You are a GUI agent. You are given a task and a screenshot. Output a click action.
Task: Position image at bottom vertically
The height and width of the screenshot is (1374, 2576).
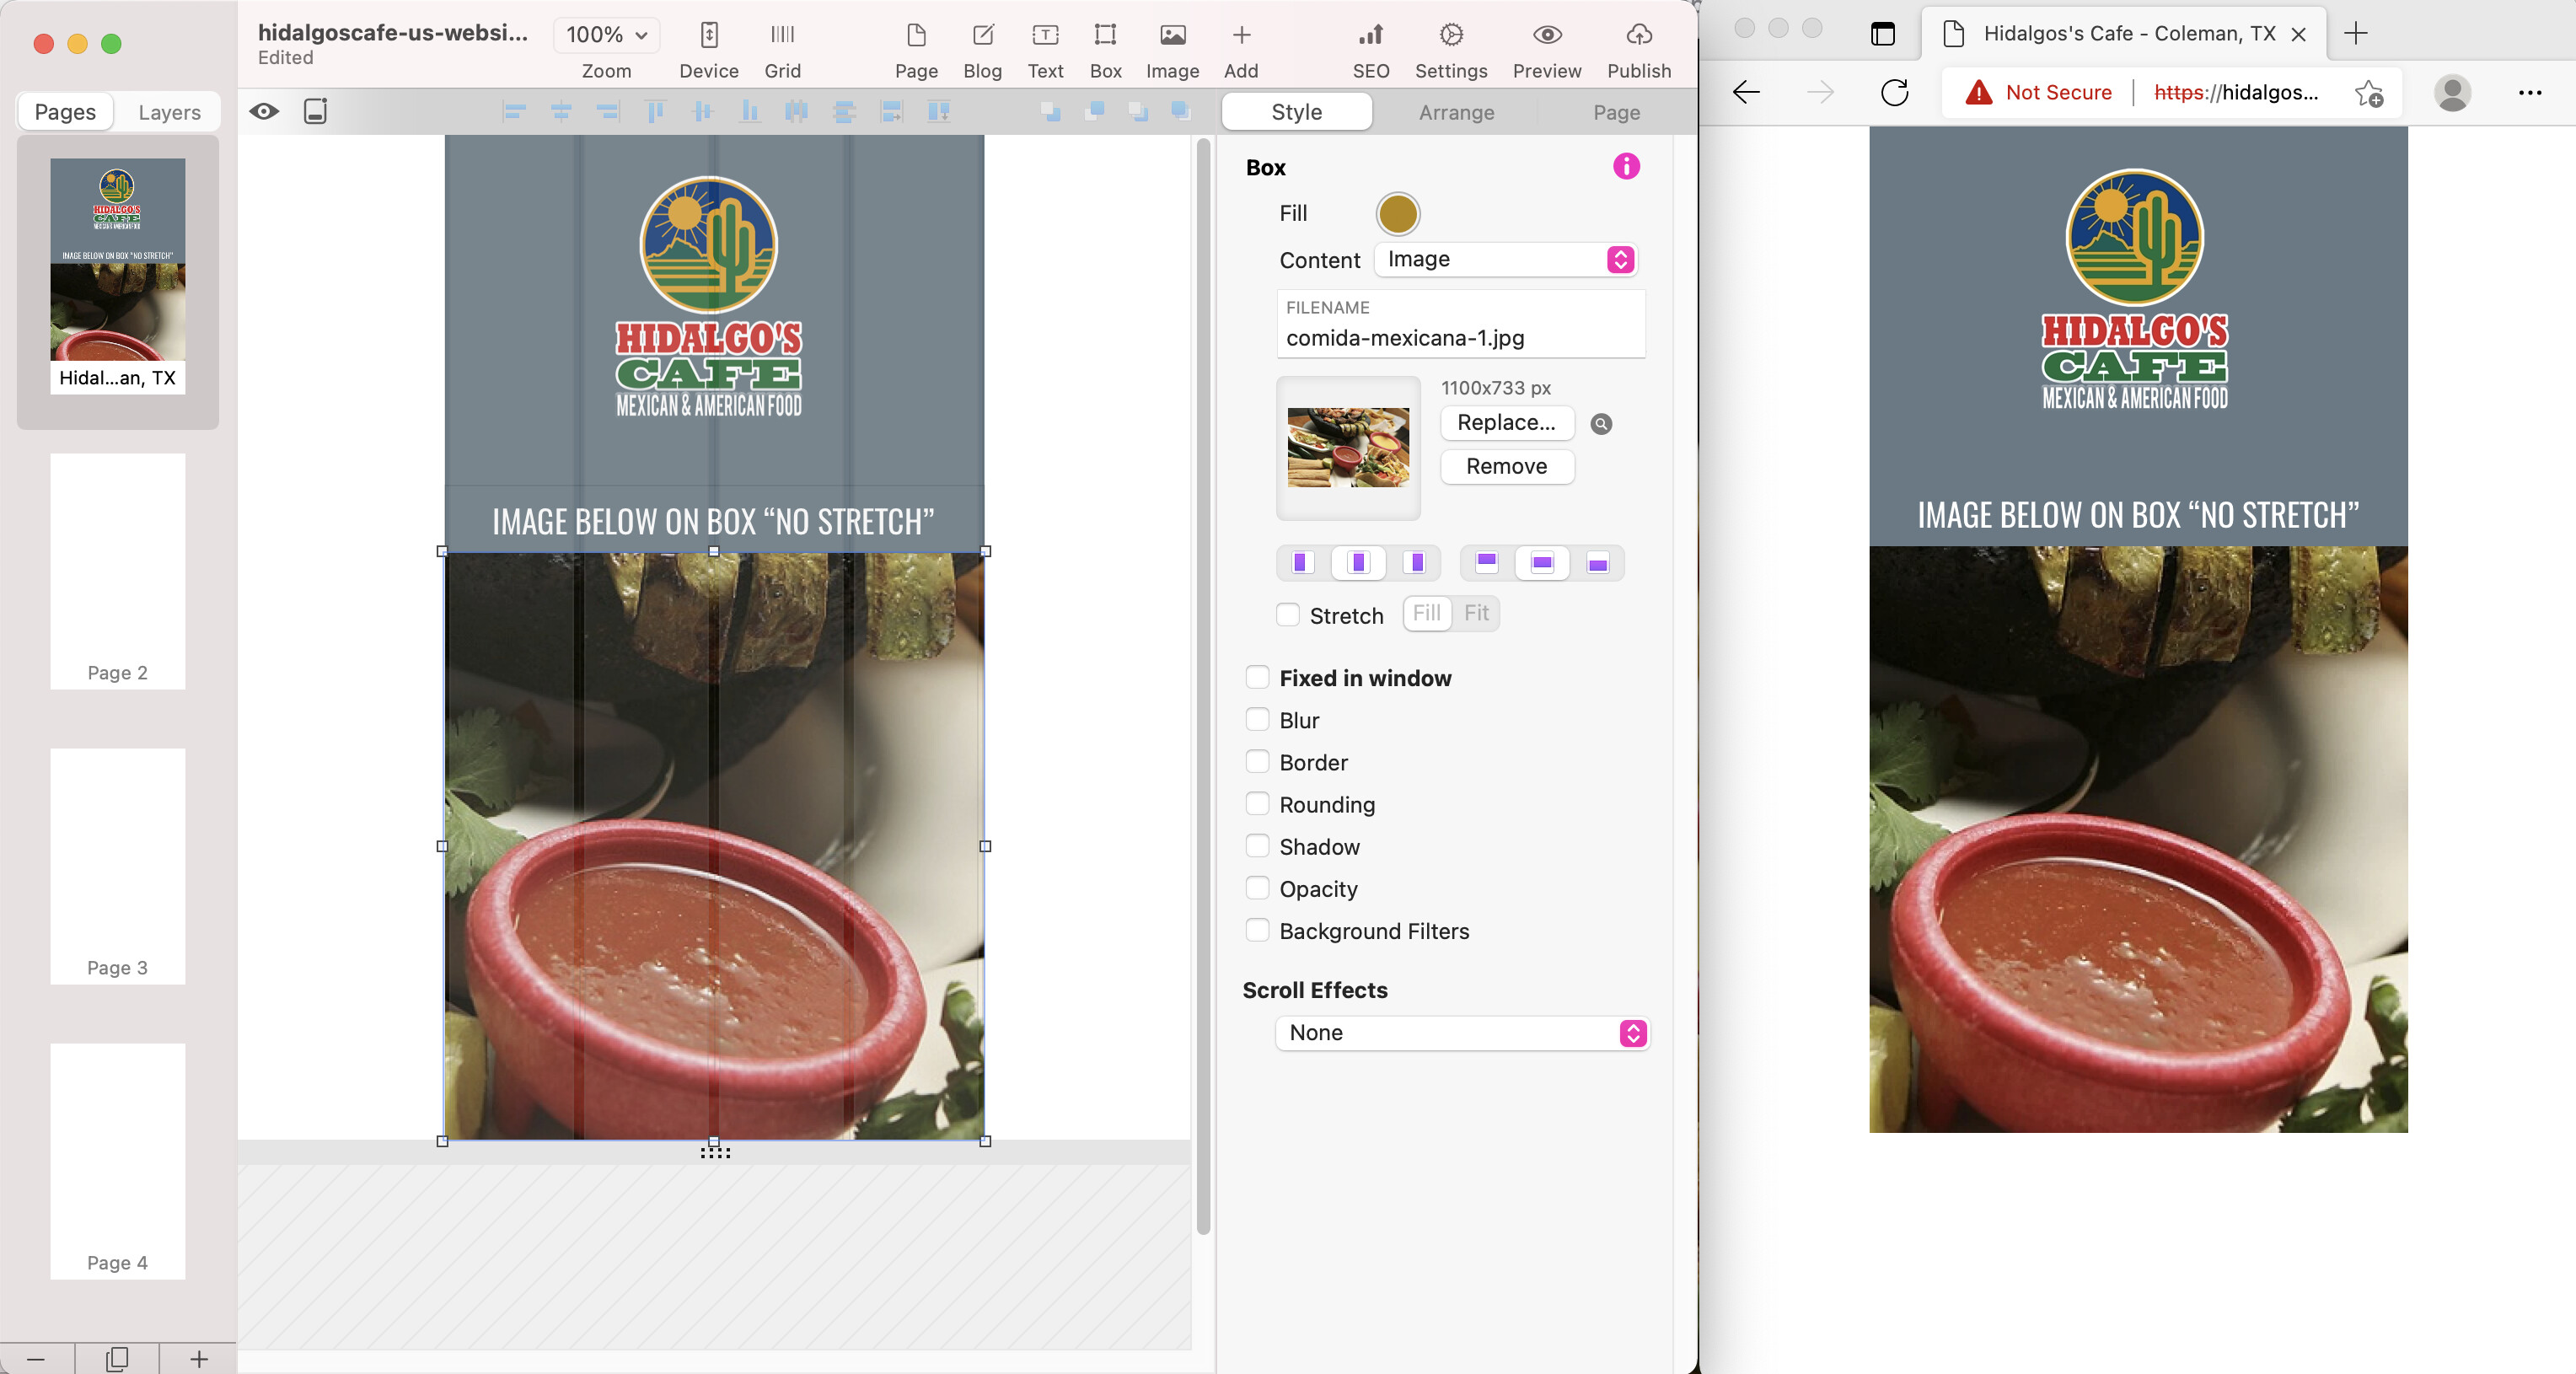click(x=1597, y=563)
